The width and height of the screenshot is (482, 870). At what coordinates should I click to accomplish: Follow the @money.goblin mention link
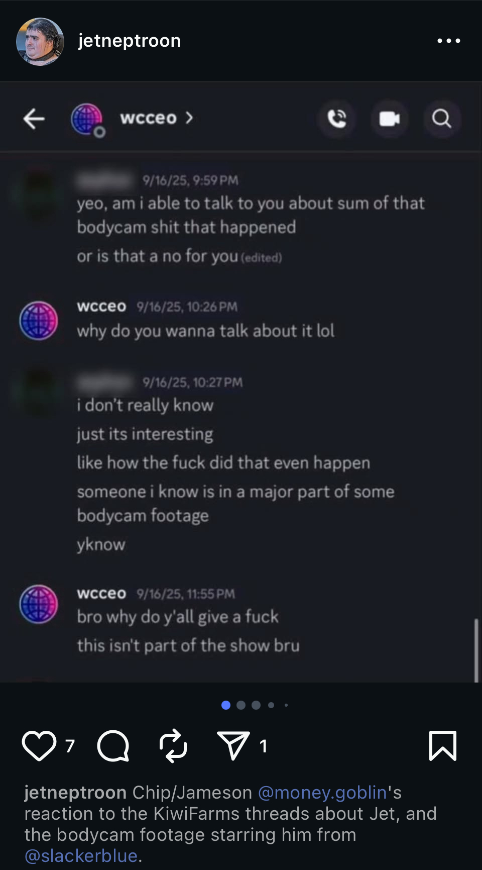tap(322, 793)
